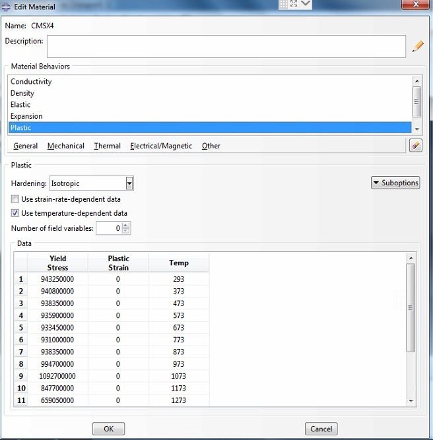This screenshot has width=433, height=440.
Task: Enable strain-rate-dependent data checkbox
Action: coord(15,199)
